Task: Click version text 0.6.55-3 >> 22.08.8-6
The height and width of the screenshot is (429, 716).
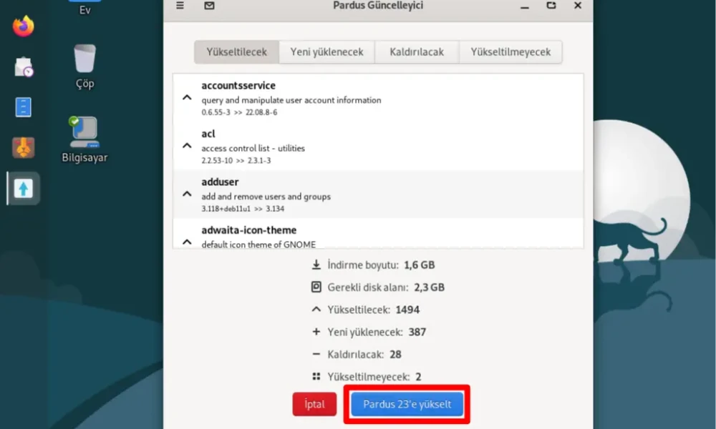Action: click(x=239, y=112)
